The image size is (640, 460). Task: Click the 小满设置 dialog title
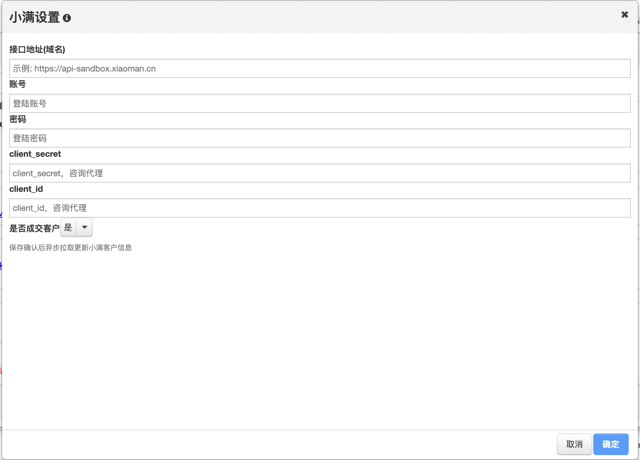tap(34, 17)
